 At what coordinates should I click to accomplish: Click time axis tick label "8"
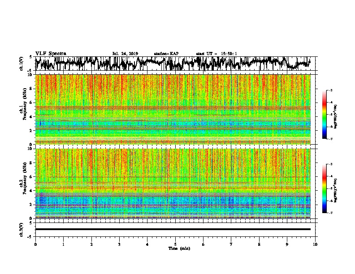click(259, 244)
